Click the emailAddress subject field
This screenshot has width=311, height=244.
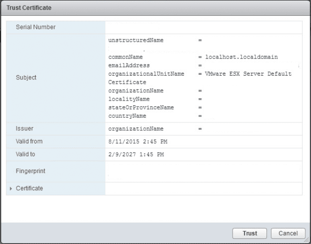coord(129,65)
